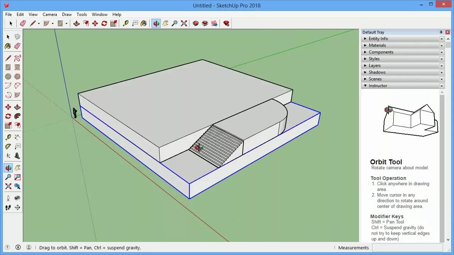
Task: Open 3D Warehouse from top toolbar
Action: click(x=196, y=23)
